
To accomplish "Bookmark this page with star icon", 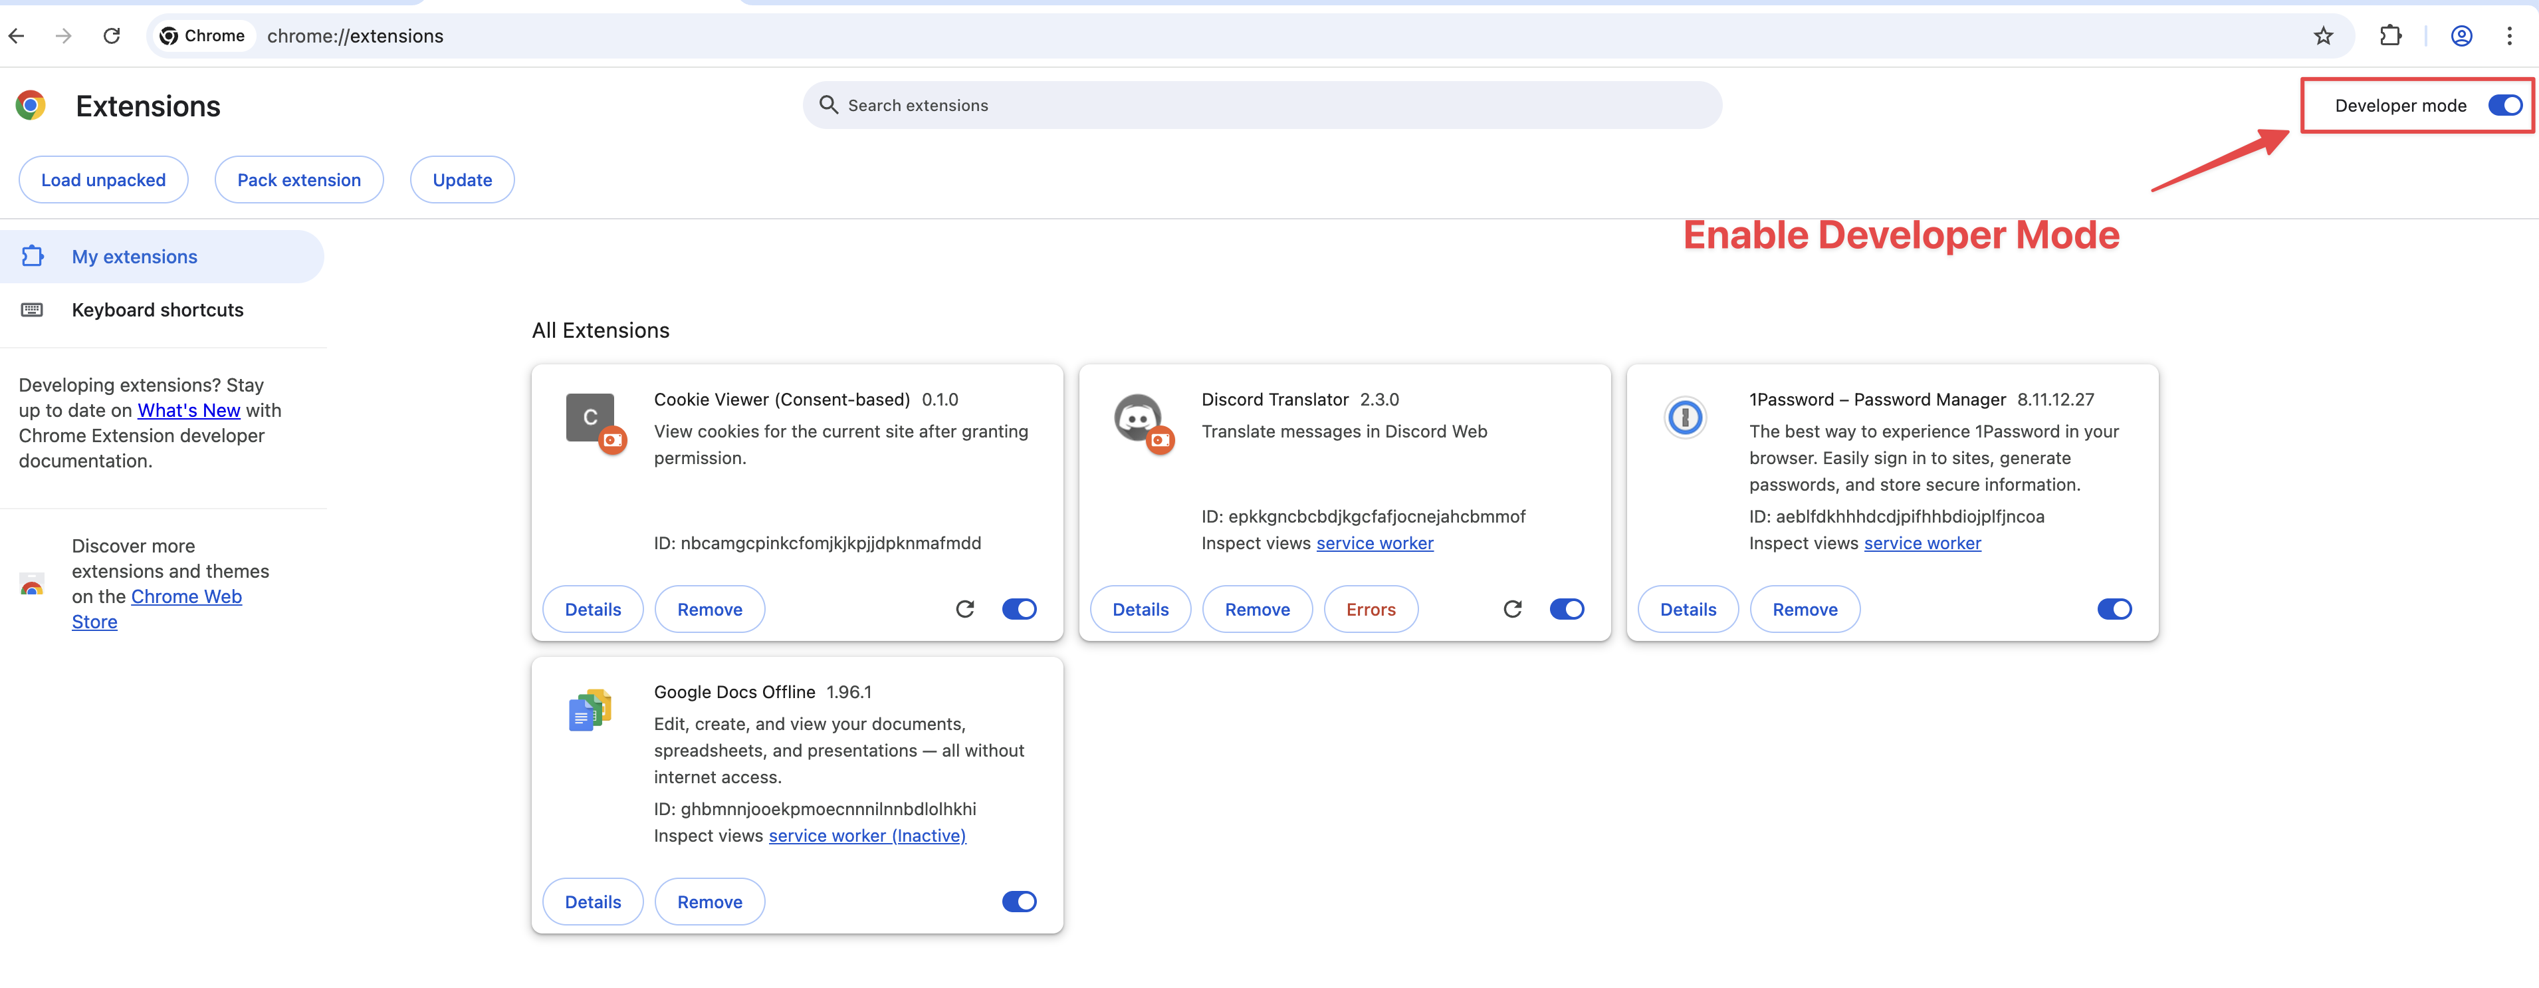I will pos(2323,37).
